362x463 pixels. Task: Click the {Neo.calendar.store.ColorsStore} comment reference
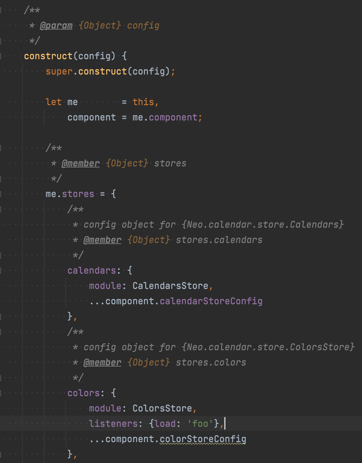[268, 347]
